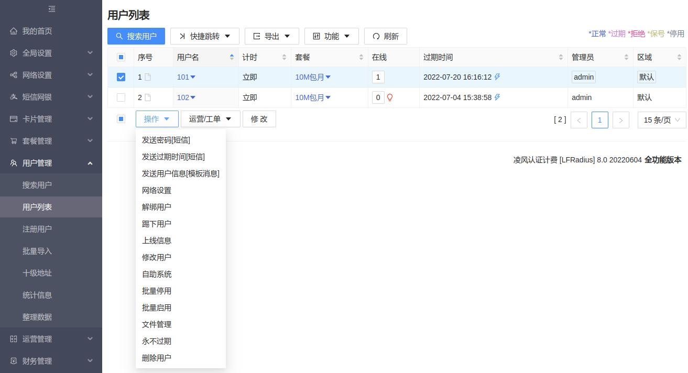
Task: Click the 搜索用户 blue button
Action: click(x=136, y=36)
